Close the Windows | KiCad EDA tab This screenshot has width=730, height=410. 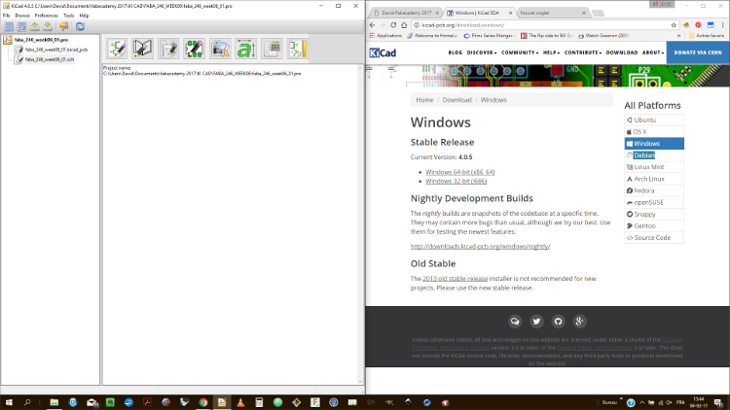click(x=510, y=13)
